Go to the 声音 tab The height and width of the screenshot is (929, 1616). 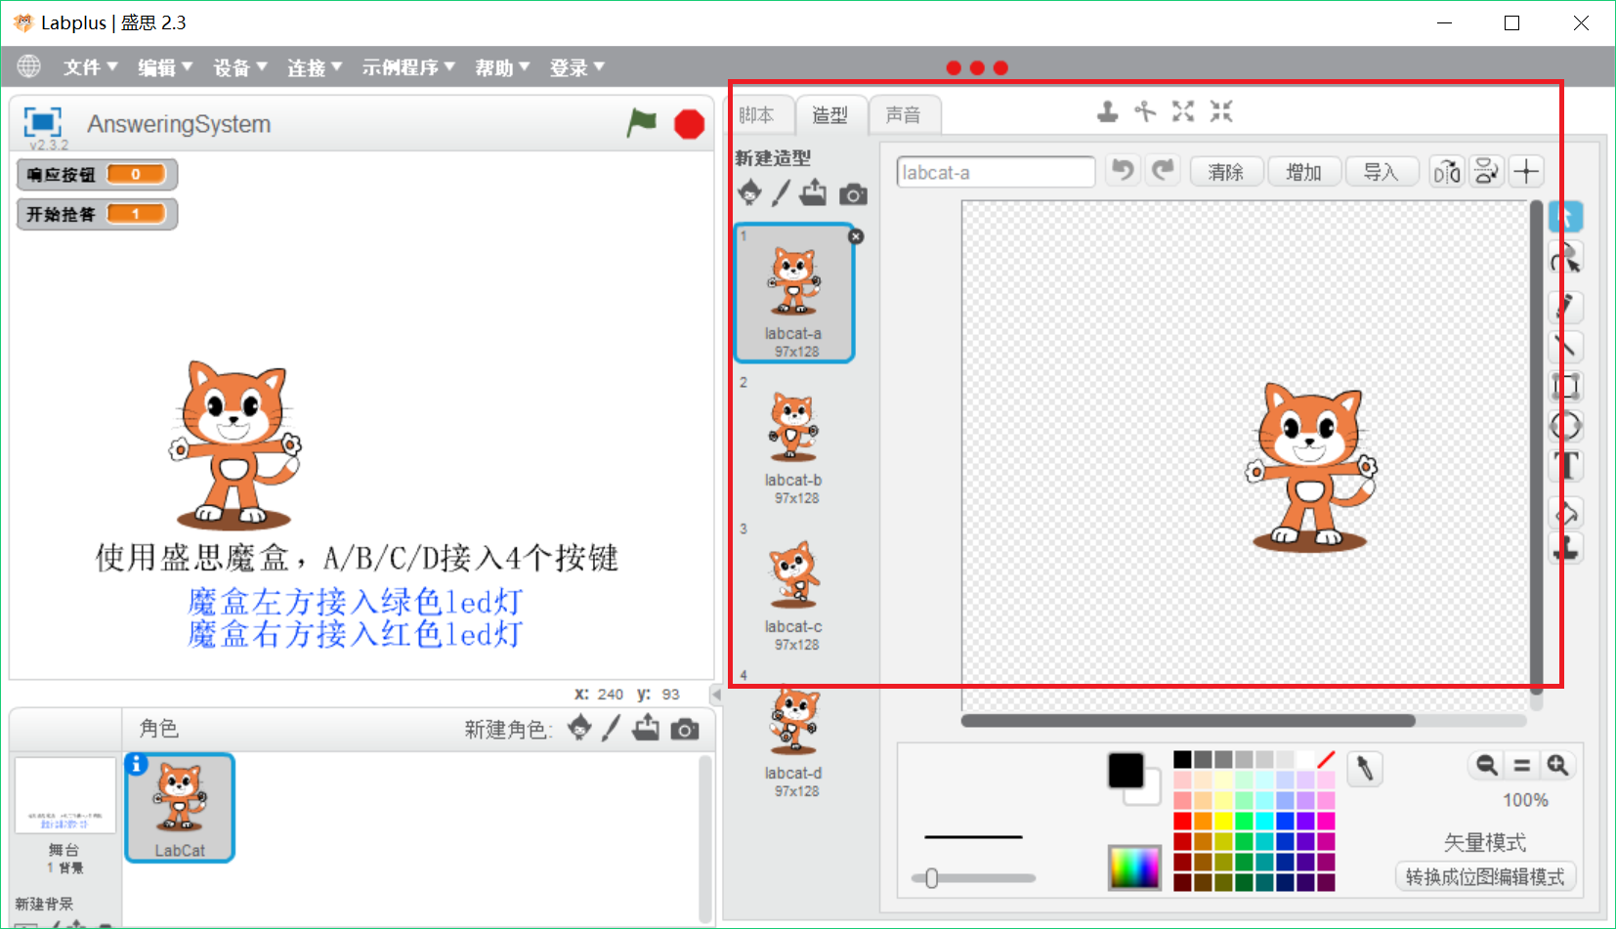(x=903, y=115)
